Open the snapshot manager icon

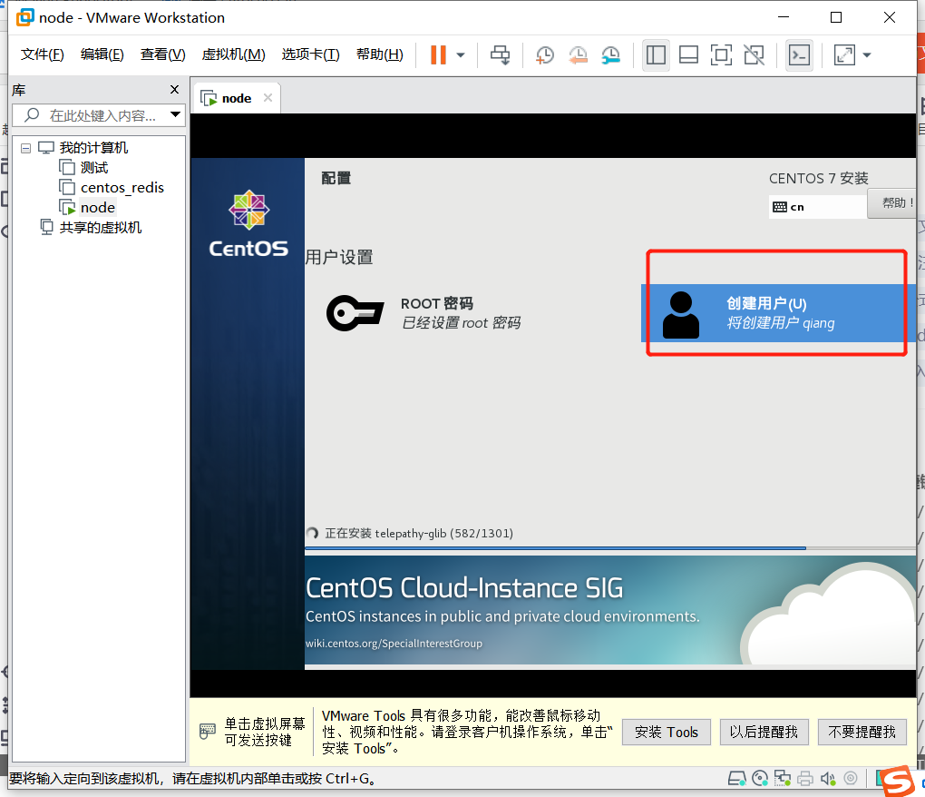(610, 55)
